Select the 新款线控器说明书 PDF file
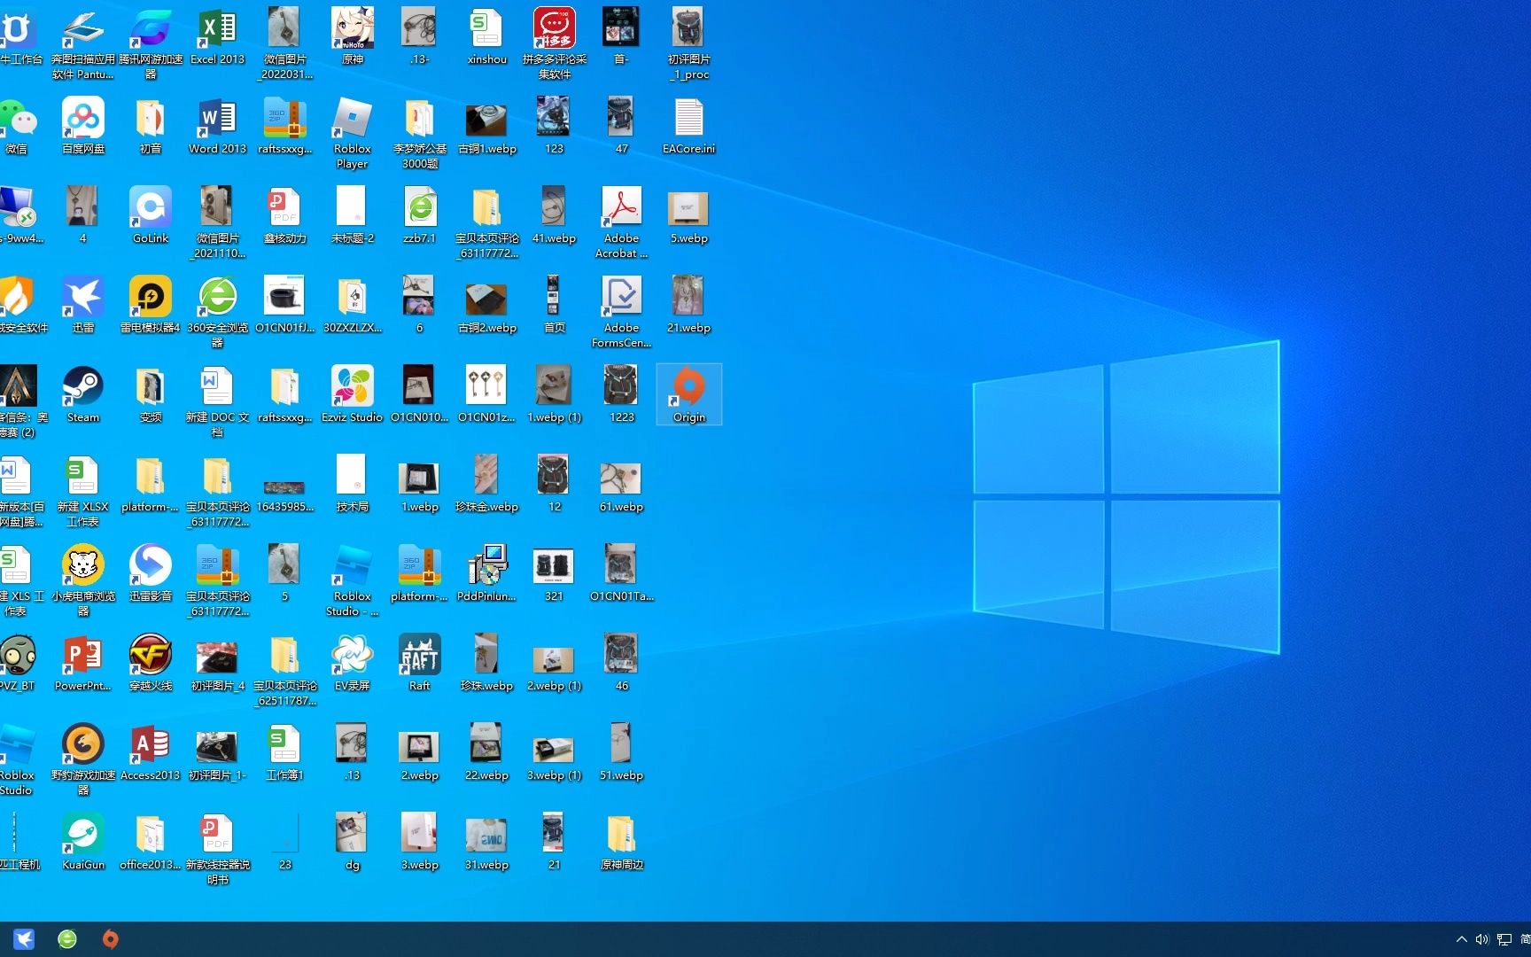This screenshot has width=1531, height=957. (217, 849)
